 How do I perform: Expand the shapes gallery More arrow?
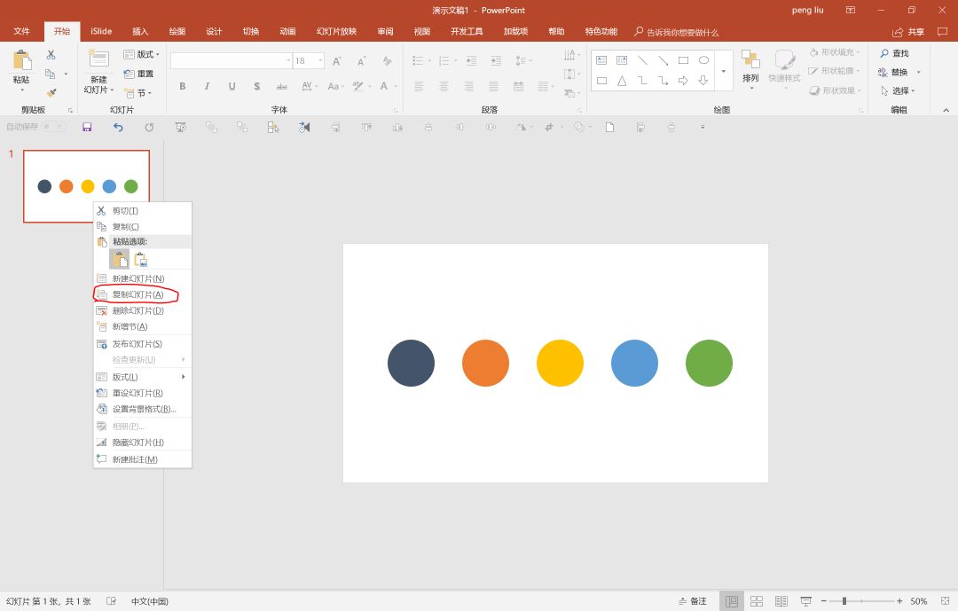724,71
